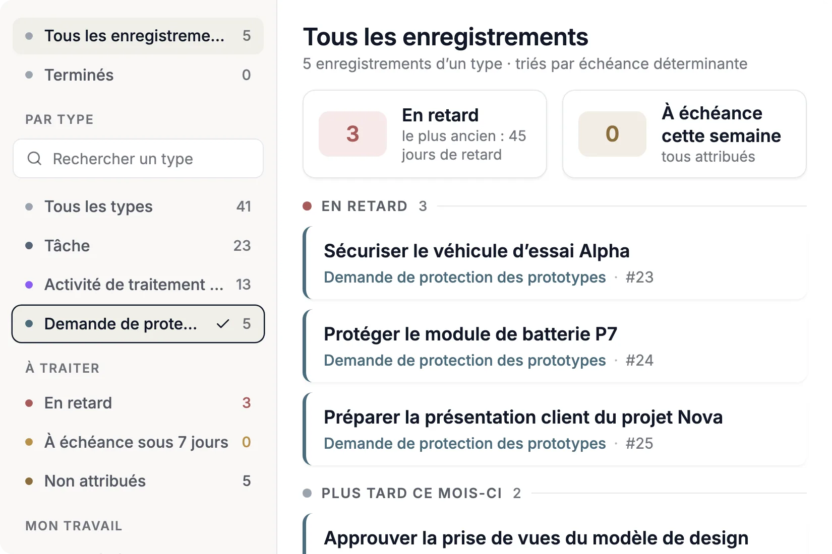
Task: Click type link on record #23
Action: [x=464, y=278]
